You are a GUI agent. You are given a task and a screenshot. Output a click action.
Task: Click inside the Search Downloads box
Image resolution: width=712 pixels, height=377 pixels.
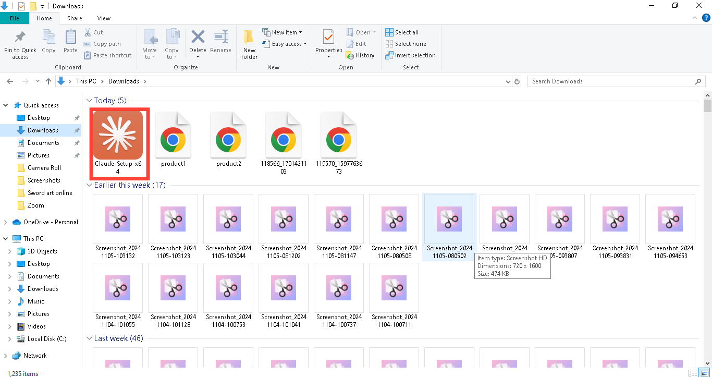(x=599, y=81)
